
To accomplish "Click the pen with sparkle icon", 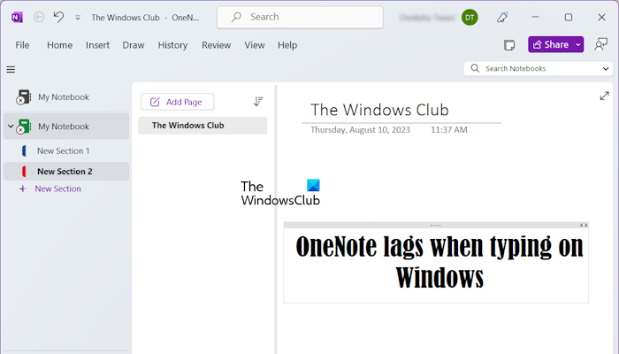I will pos(502,17).
